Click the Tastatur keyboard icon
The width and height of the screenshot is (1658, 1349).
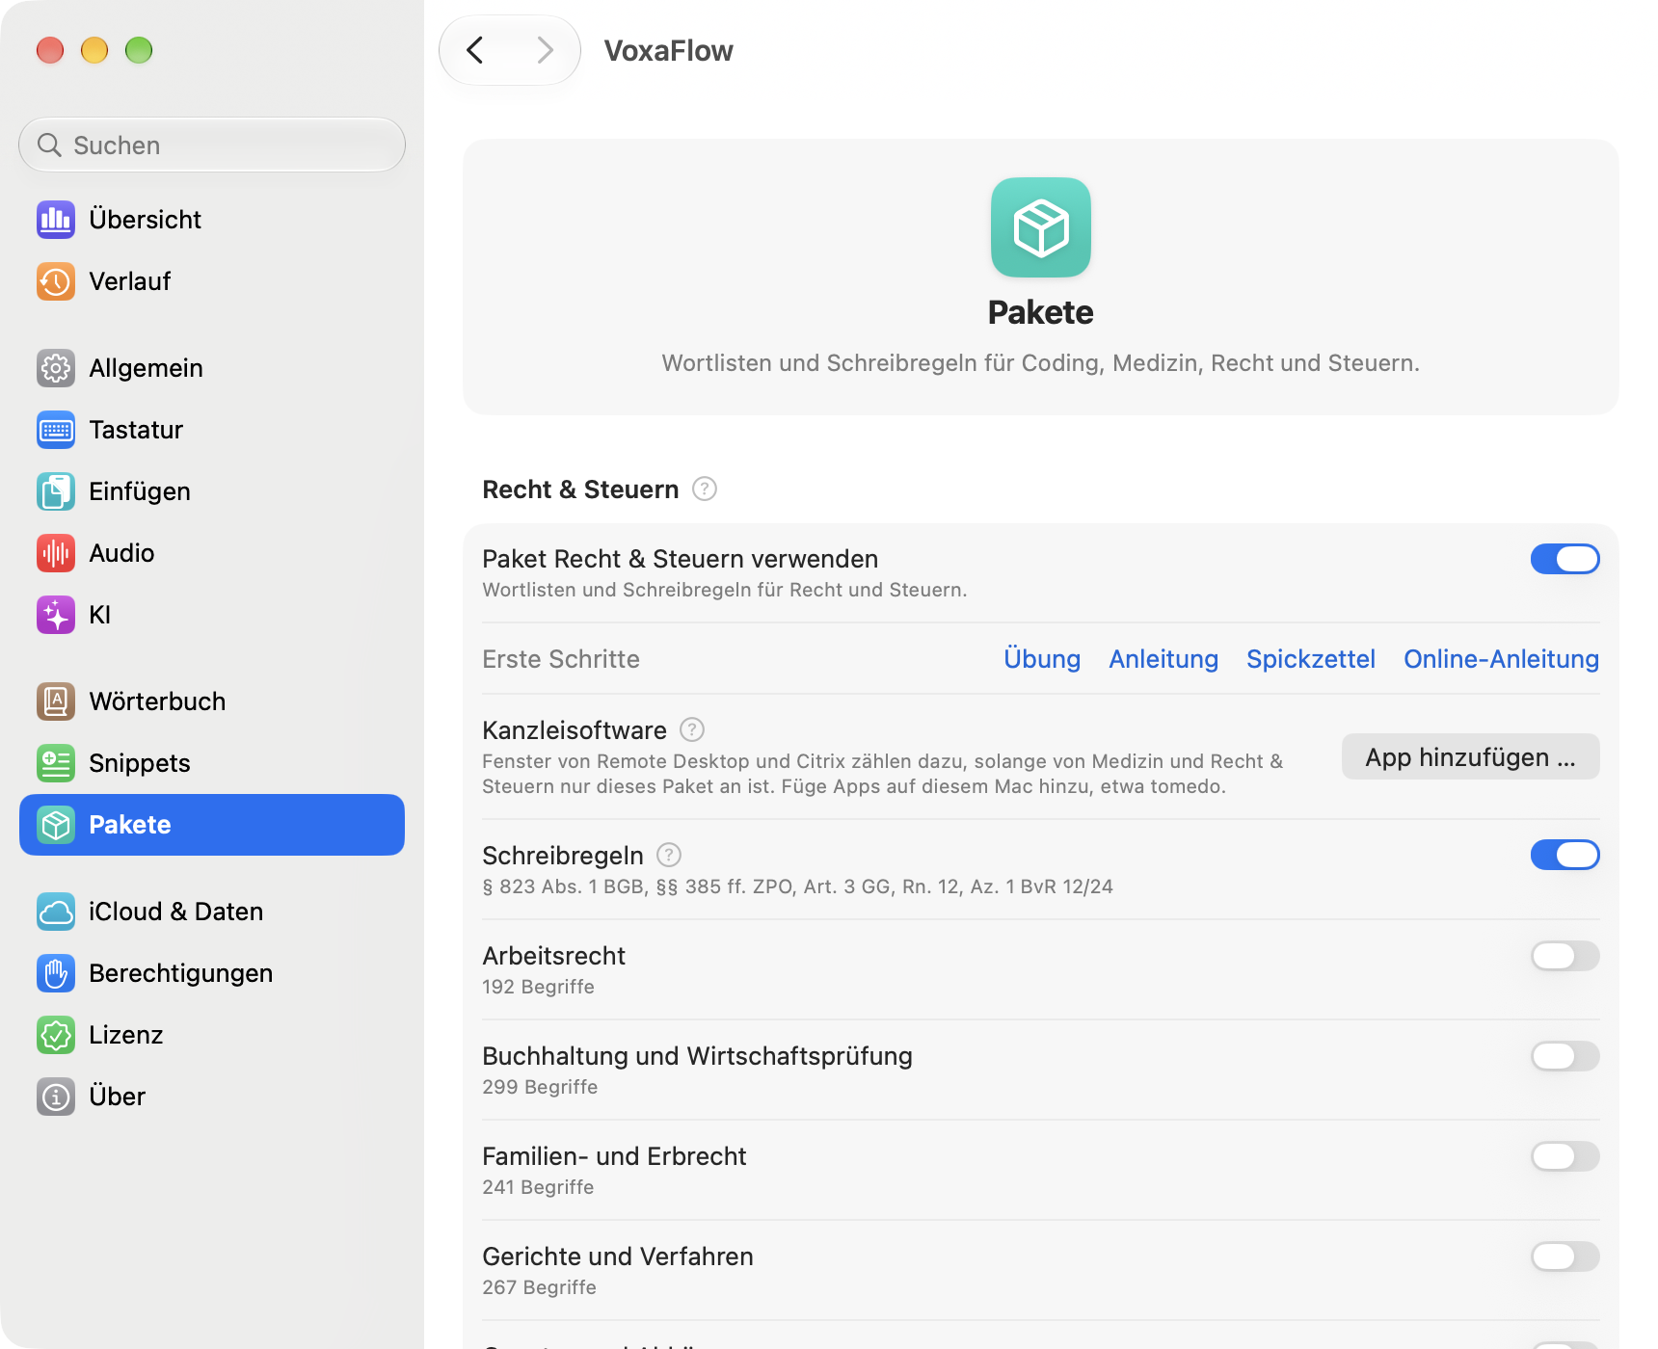coord(56,430)
